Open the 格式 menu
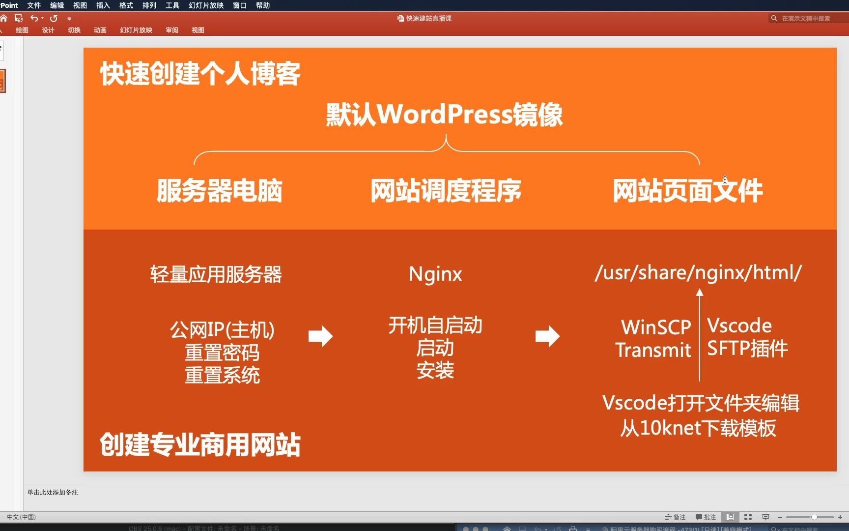 [x=126, y=5]
